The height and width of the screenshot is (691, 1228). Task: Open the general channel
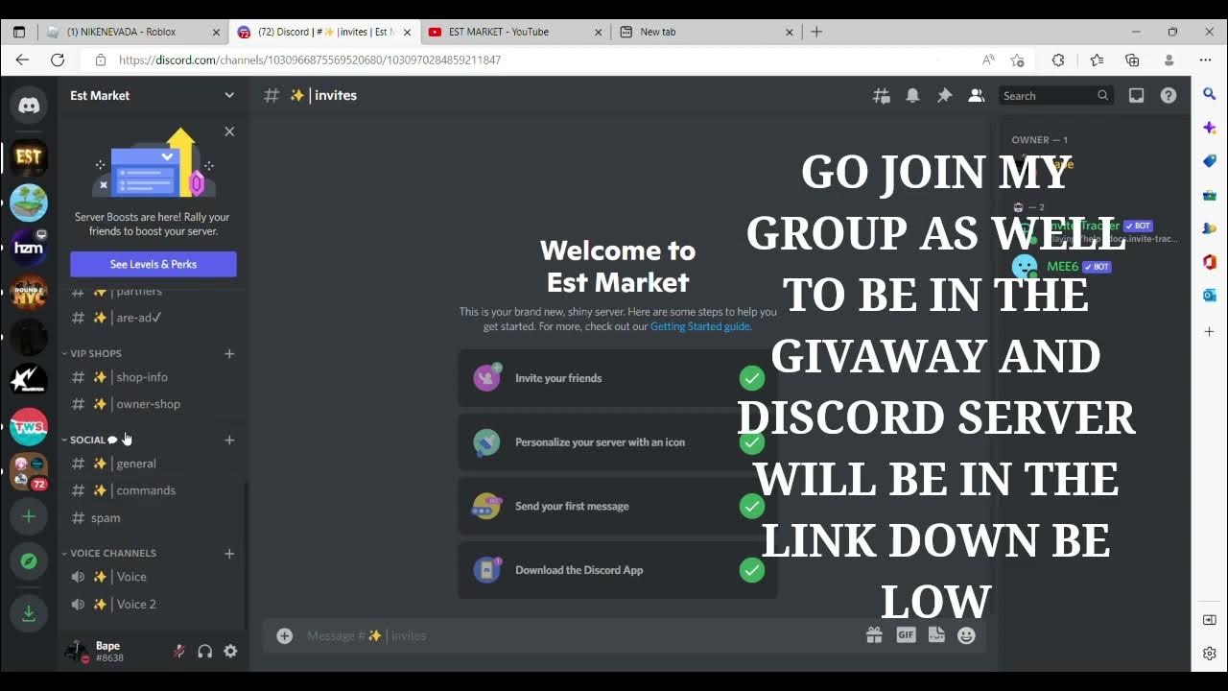(153, 464)
